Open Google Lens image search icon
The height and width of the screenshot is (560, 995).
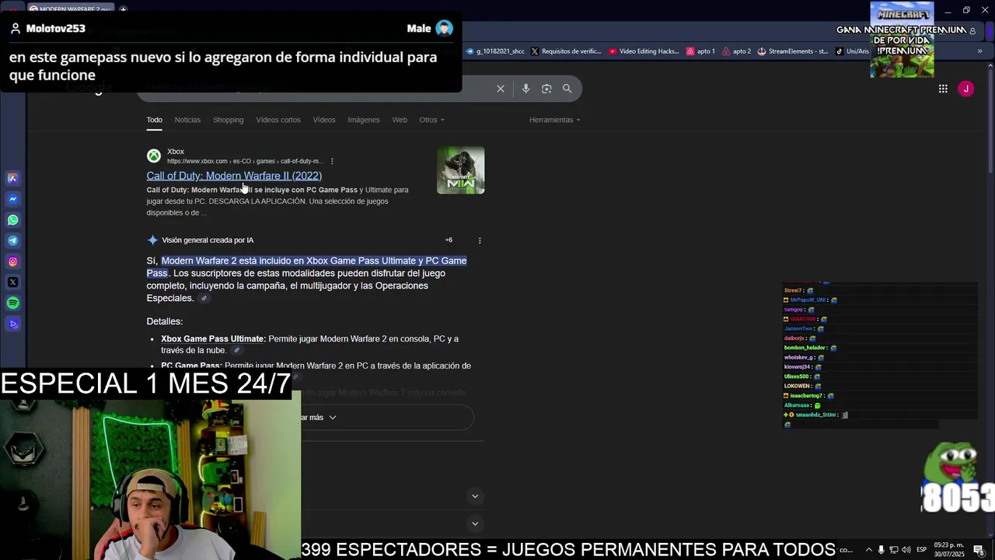(546, 89)
